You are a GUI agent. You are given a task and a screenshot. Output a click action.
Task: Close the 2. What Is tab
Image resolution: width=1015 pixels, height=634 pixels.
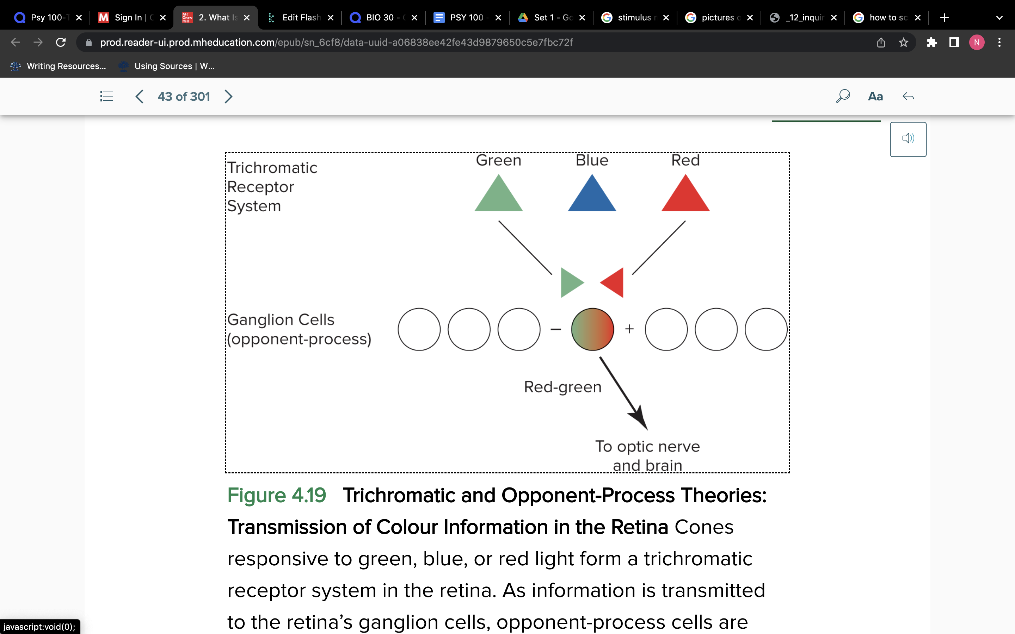click(247, 17)
